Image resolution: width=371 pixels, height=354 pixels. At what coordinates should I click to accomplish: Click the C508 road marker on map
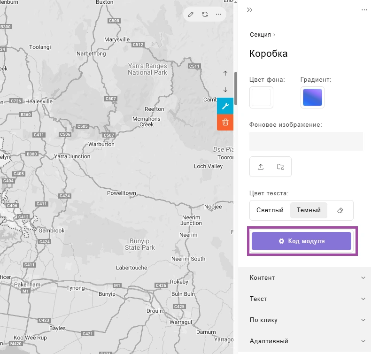coord(114,21)
